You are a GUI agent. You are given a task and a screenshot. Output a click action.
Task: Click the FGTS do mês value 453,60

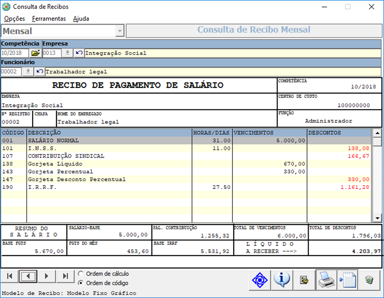(138, 251)
